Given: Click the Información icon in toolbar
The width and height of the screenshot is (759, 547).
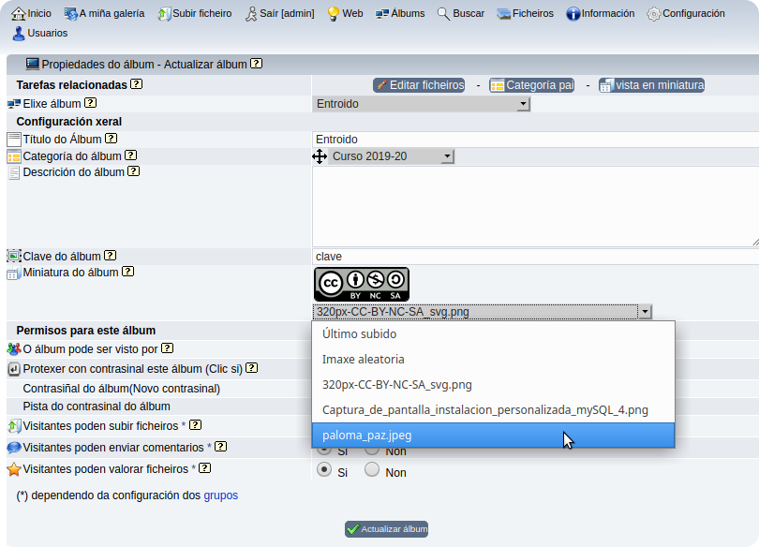Looking at the screenshot, I should tap(573, 14).
